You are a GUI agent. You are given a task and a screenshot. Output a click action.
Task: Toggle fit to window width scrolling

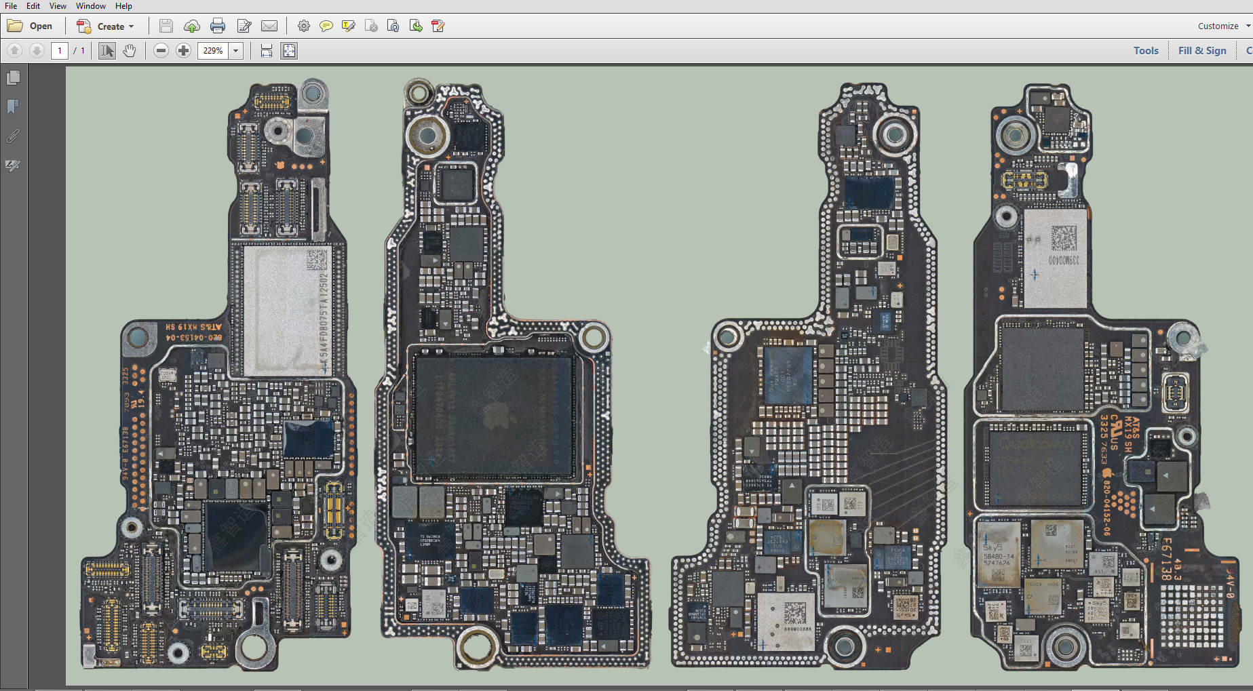click(267, 51)
